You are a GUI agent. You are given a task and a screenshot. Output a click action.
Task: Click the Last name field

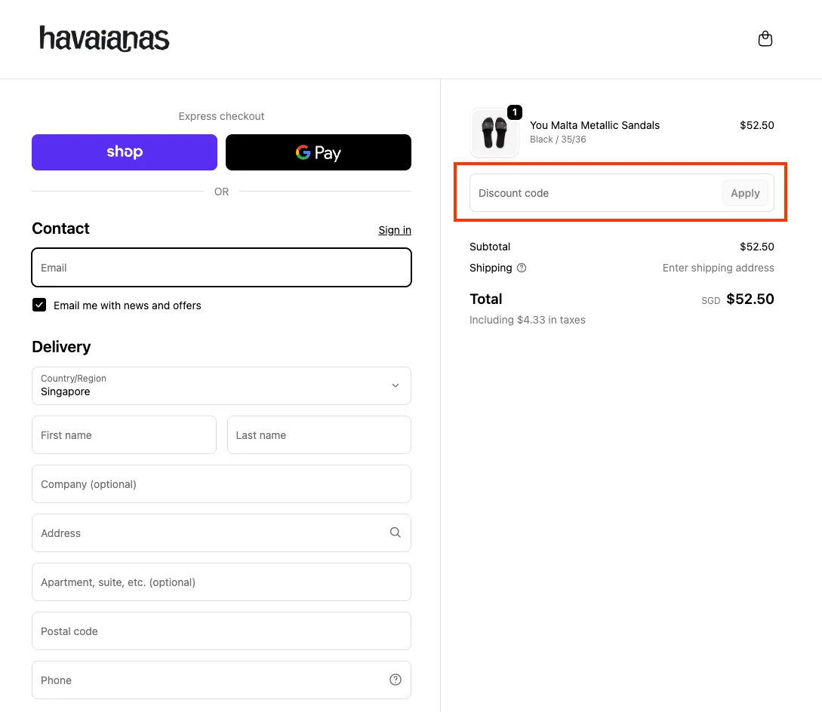click(319, 435)
